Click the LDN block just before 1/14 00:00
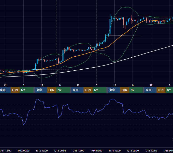This screenshot has width=173, height=153. pos(88,90)
